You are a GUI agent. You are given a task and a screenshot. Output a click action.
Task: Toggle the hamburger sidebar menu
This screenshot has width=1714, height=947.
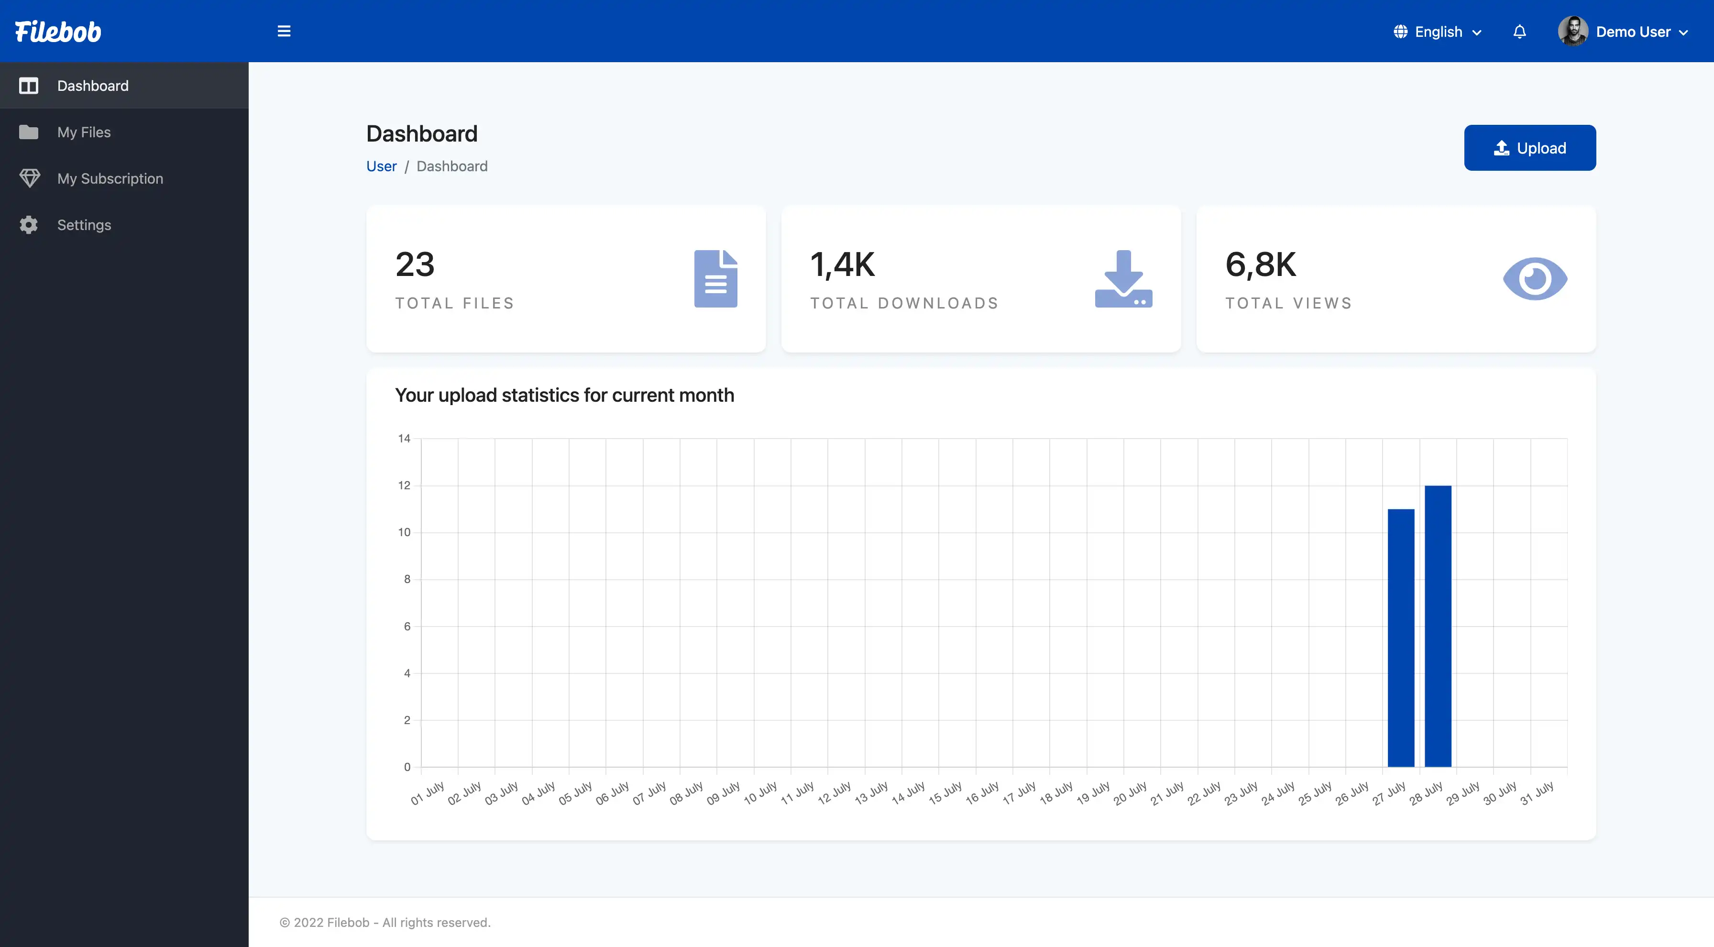click(x=284, y=31)
